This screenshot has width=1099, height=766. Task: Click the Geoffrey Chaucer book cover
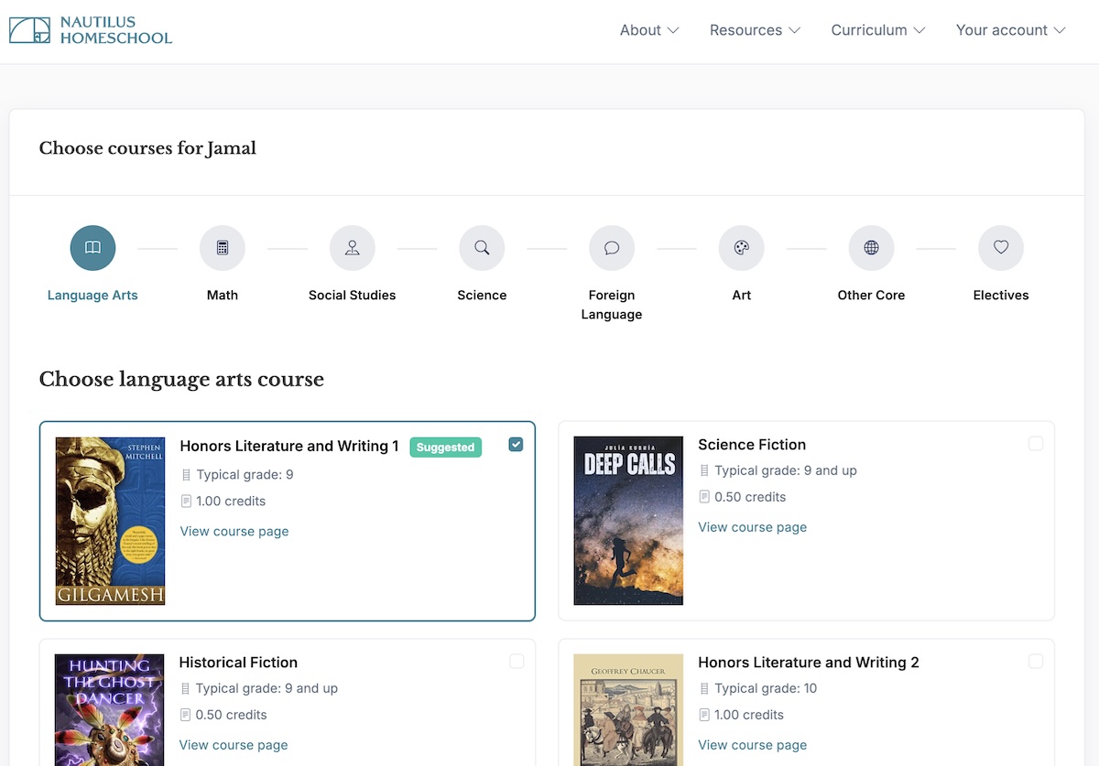click(x=628, y=710)
